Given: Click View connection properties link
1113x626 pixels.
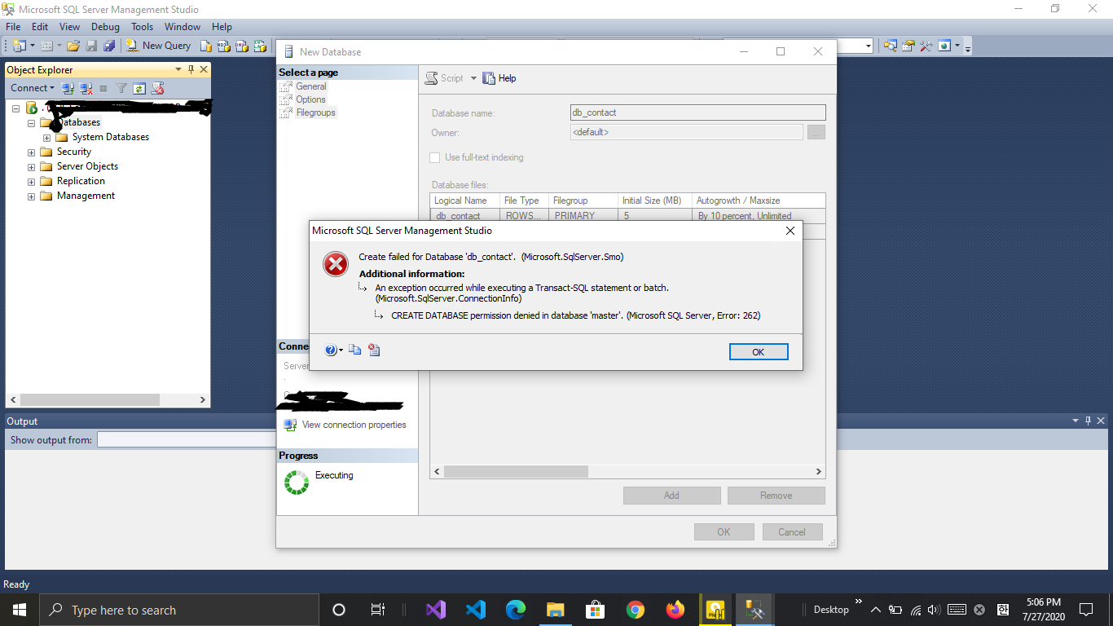Looking at the screenshot, I should pos(354,425).
